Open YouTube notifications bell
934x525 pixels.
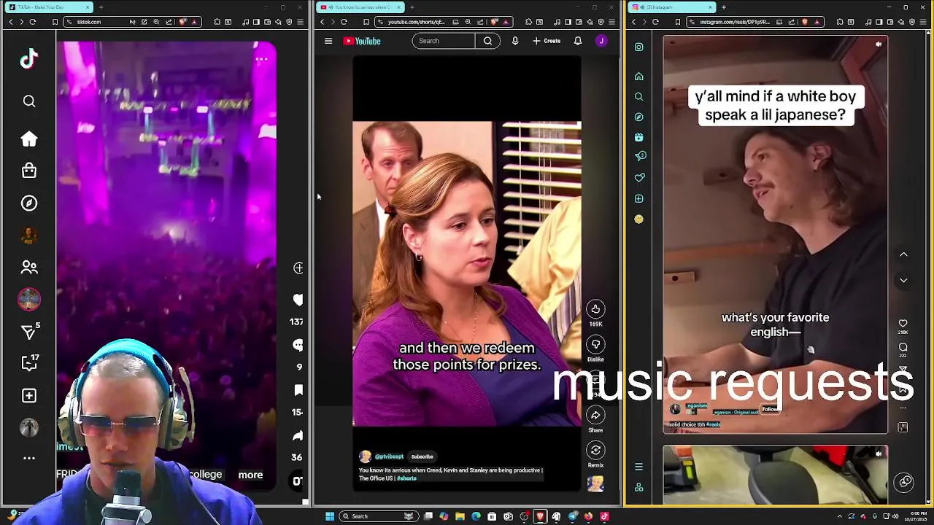coord(578,41)
